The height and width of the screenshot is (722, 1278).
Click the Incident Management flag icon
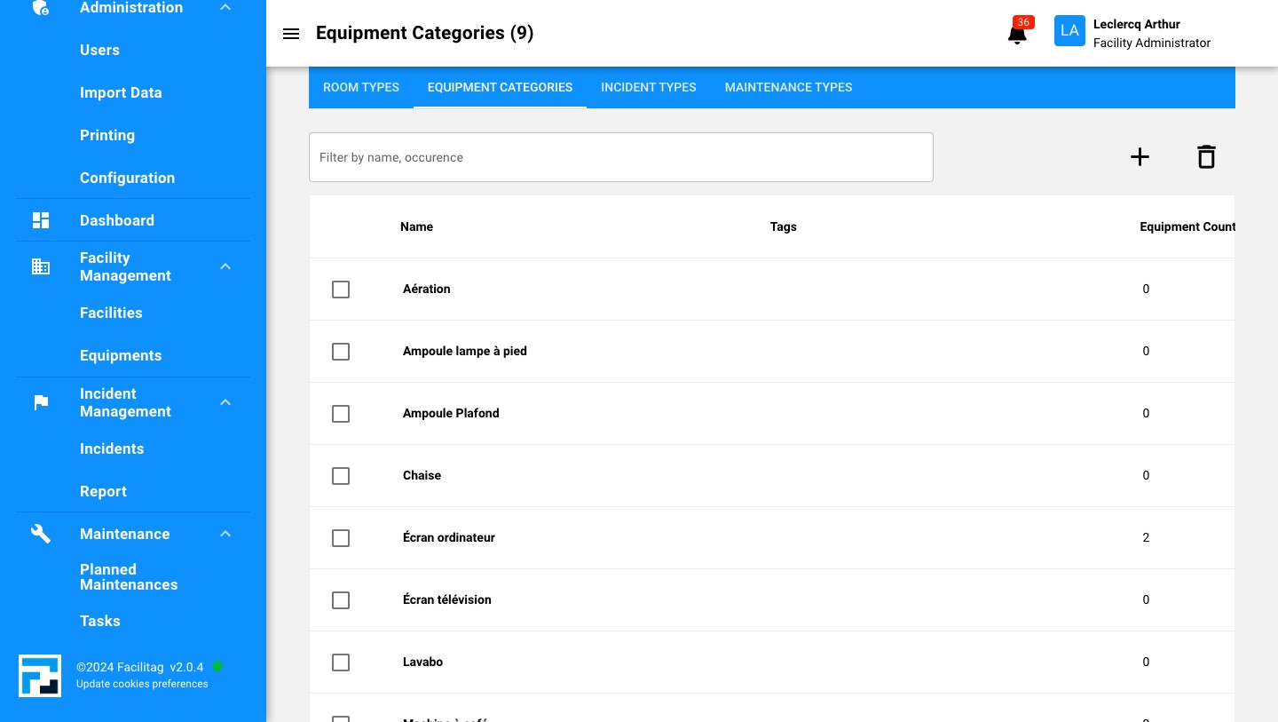pyautogui.click(x=41, y=402)
